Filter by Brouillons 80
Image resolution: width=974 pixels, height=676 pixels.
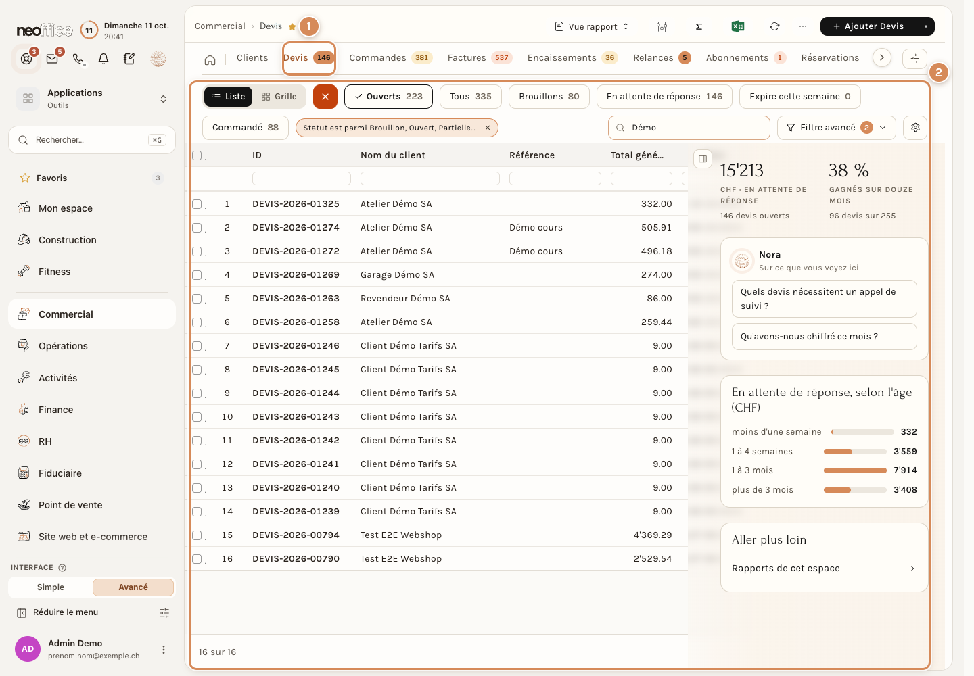[549, 97]
